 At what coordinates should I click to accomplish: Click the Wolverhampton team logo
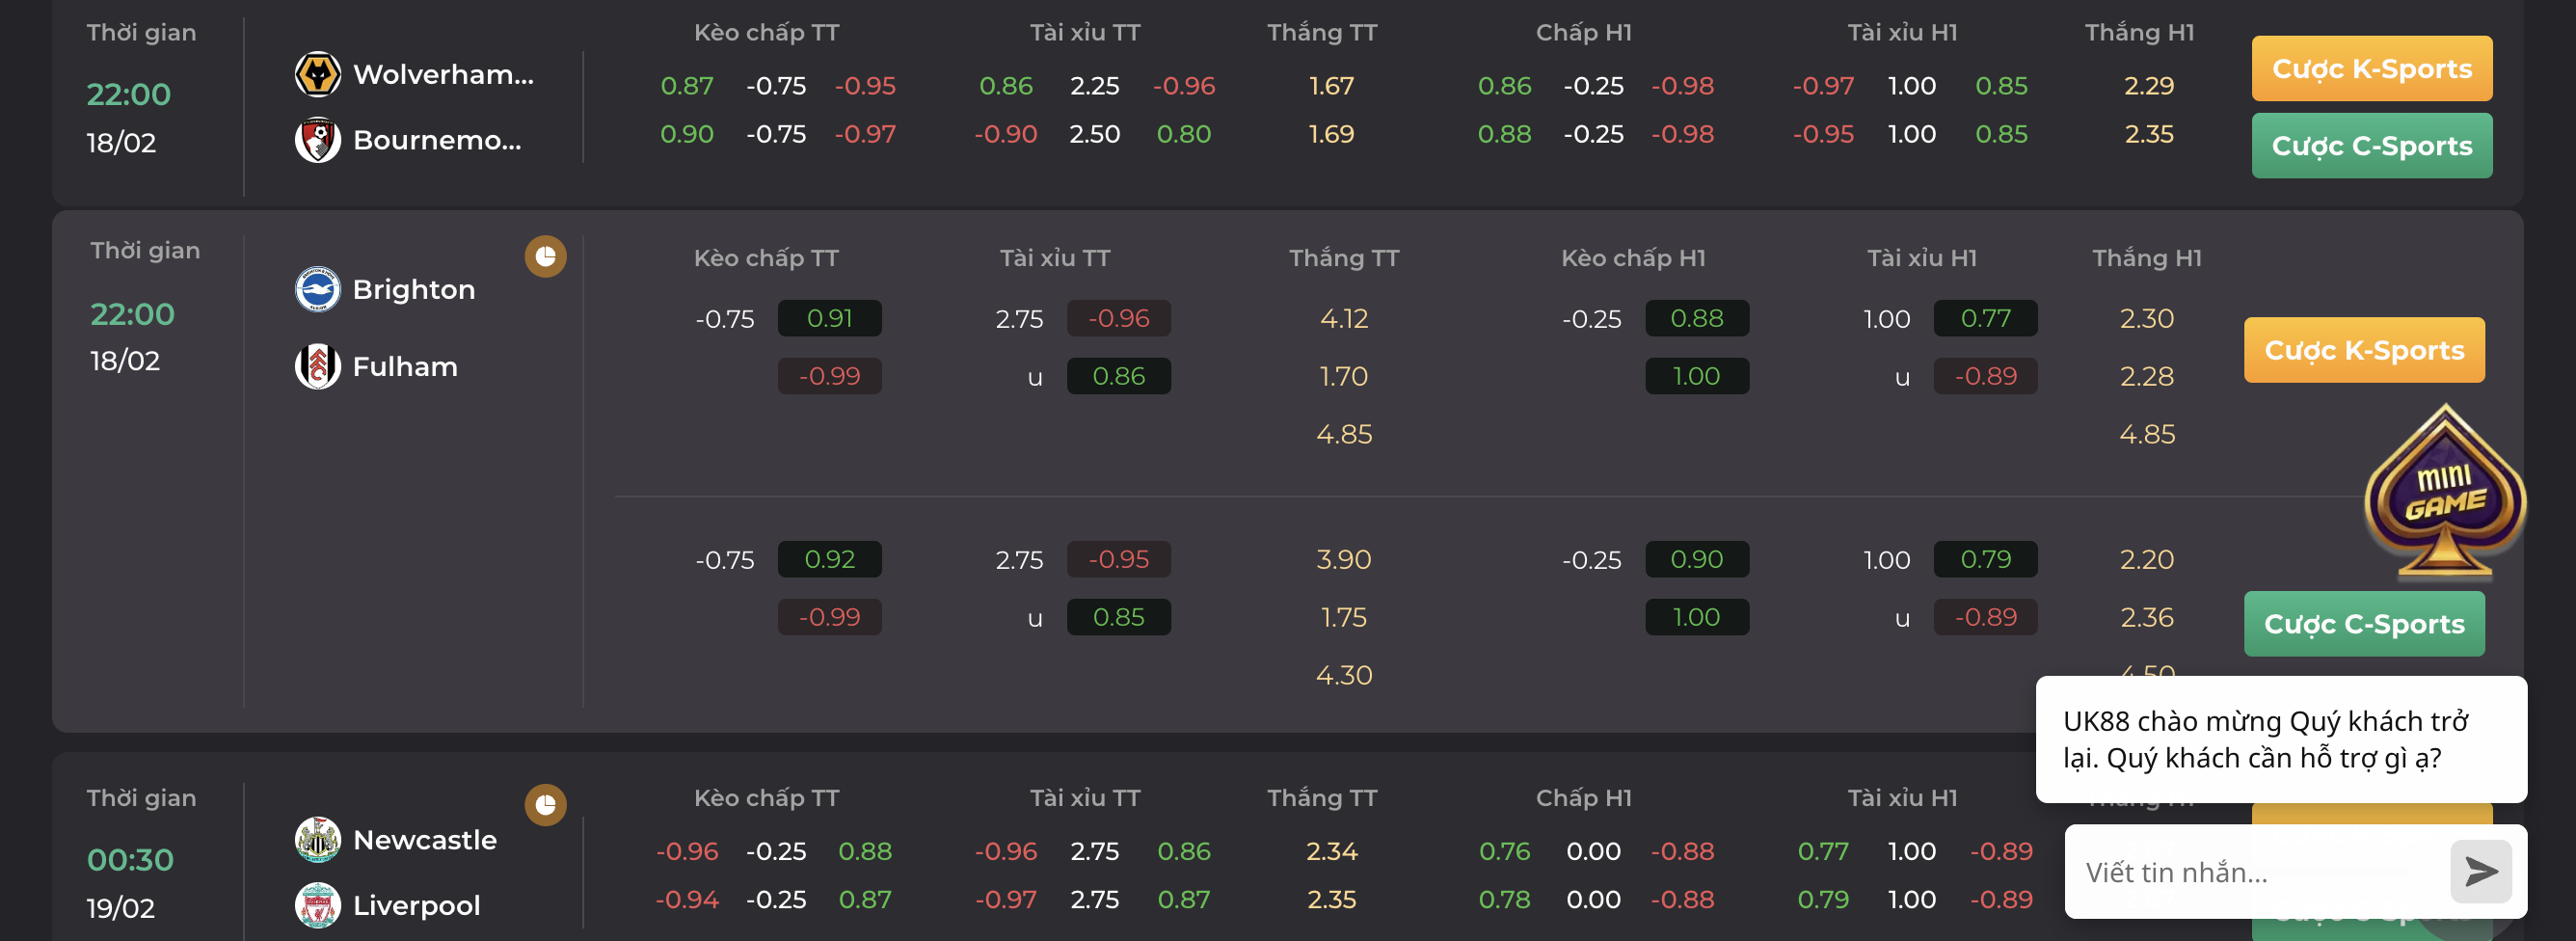click(x=318, y=74)
